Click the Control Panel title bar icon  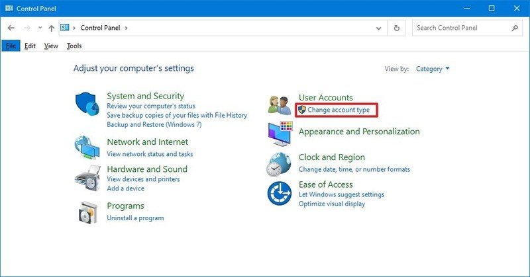click(9, 9)
